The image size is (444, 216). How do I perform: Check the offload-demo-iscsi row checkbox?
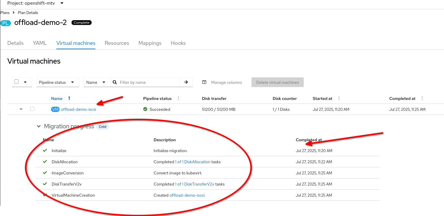[x=32, y=109]
